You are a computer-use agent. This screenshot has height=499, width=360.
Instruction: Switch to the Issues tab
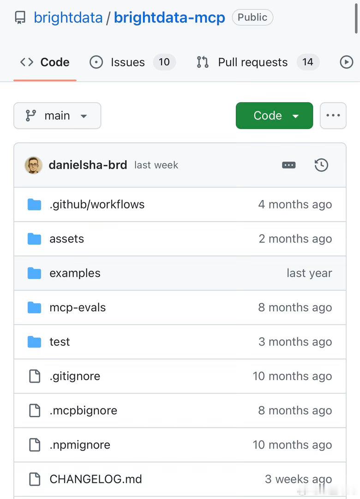point(132,62)
